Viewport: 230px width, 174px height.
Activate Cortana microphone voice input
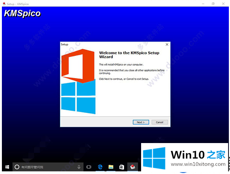79,167
